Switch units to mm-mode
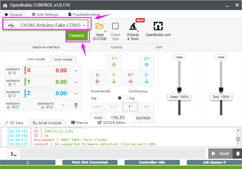 pyautogui.click(x=36, y=59)
